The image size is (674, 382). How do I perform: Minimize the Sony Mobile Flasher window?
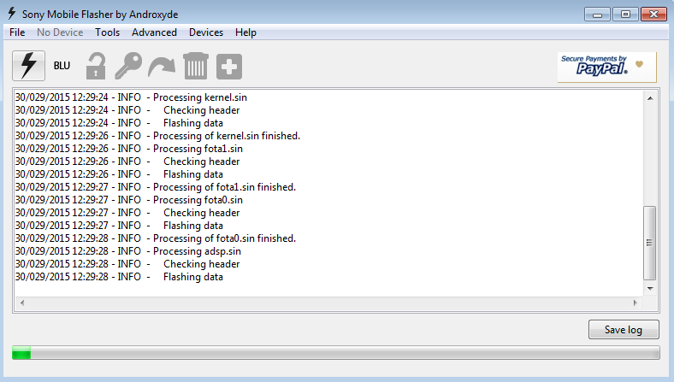(597, 15)
